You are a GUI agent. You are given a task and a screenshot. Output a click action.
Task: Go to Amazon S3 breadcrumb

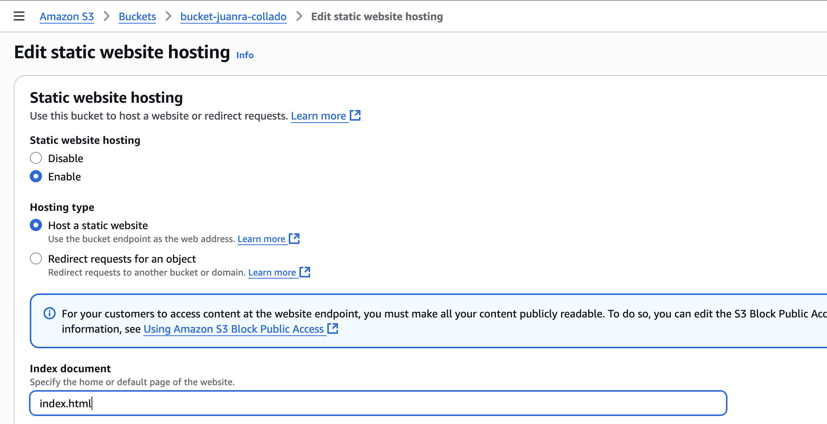coord(67,16)
